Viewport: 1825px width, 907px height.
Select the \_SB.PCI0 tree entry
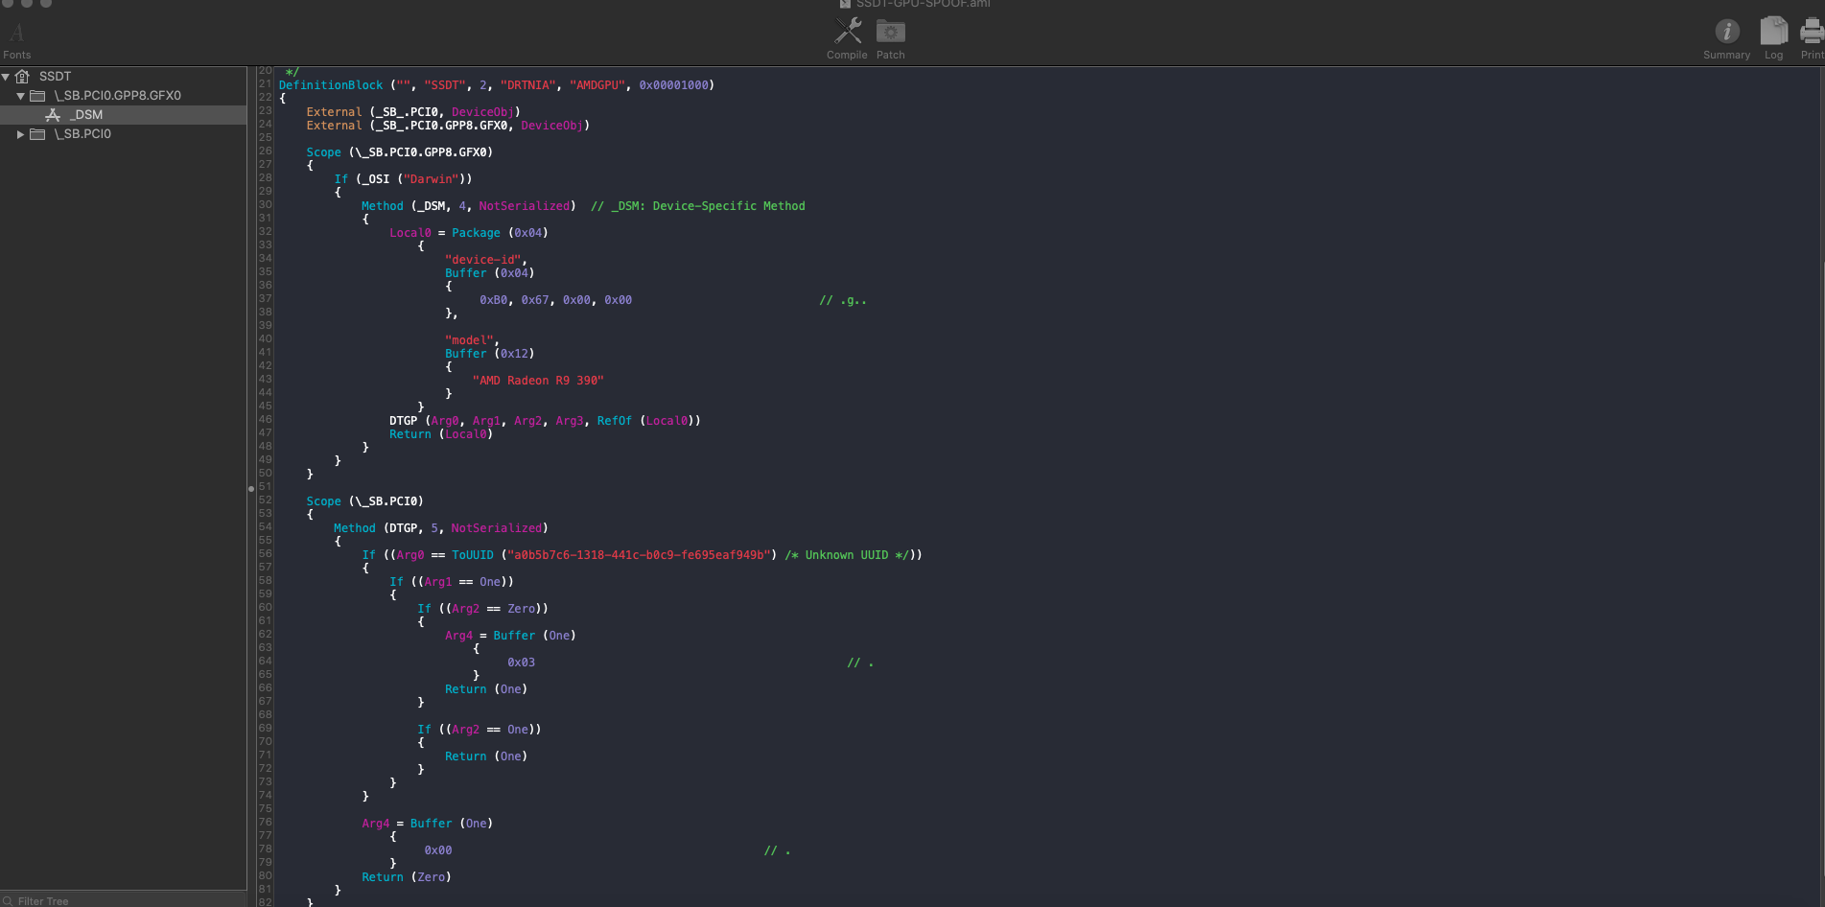[83, 134]
